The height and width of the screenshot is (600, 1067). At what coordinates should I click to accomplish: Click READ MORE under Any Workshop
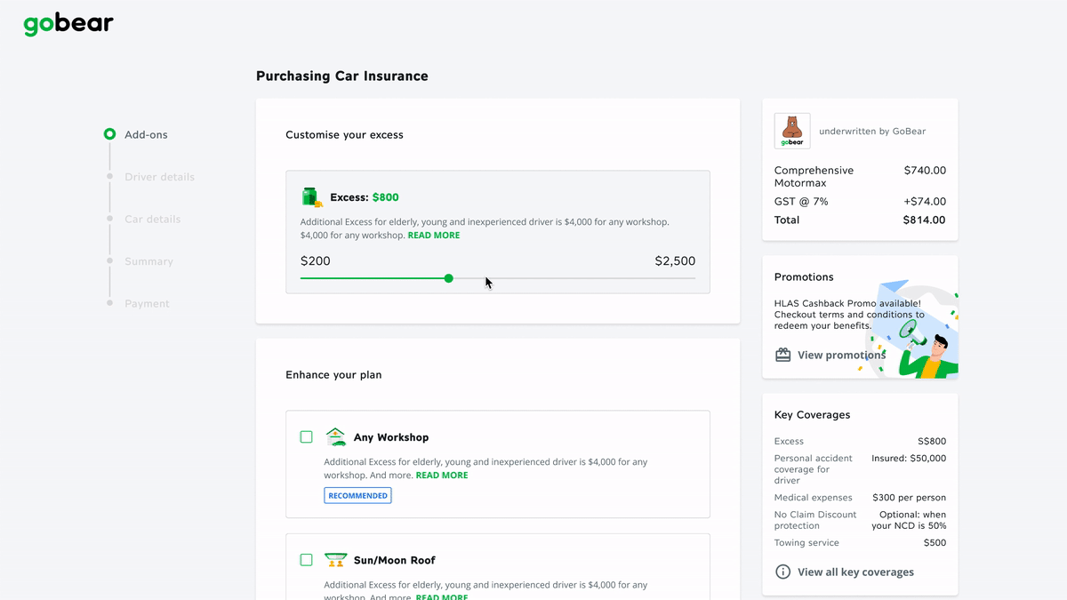(x=442, y=475)
